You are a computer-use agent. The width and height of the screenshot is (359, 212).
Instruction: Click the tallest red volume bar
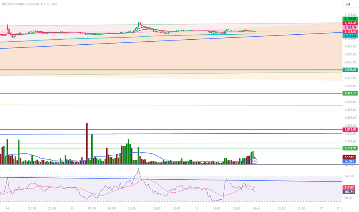click(87, 144)
